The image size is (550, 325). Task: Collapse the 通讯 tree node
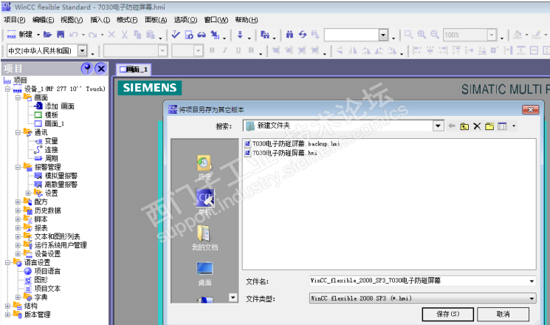pyautogui.click(x=18, y=133)
